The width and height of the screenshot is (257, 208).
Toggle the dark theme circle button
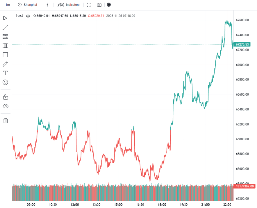[x=109, y=5]
